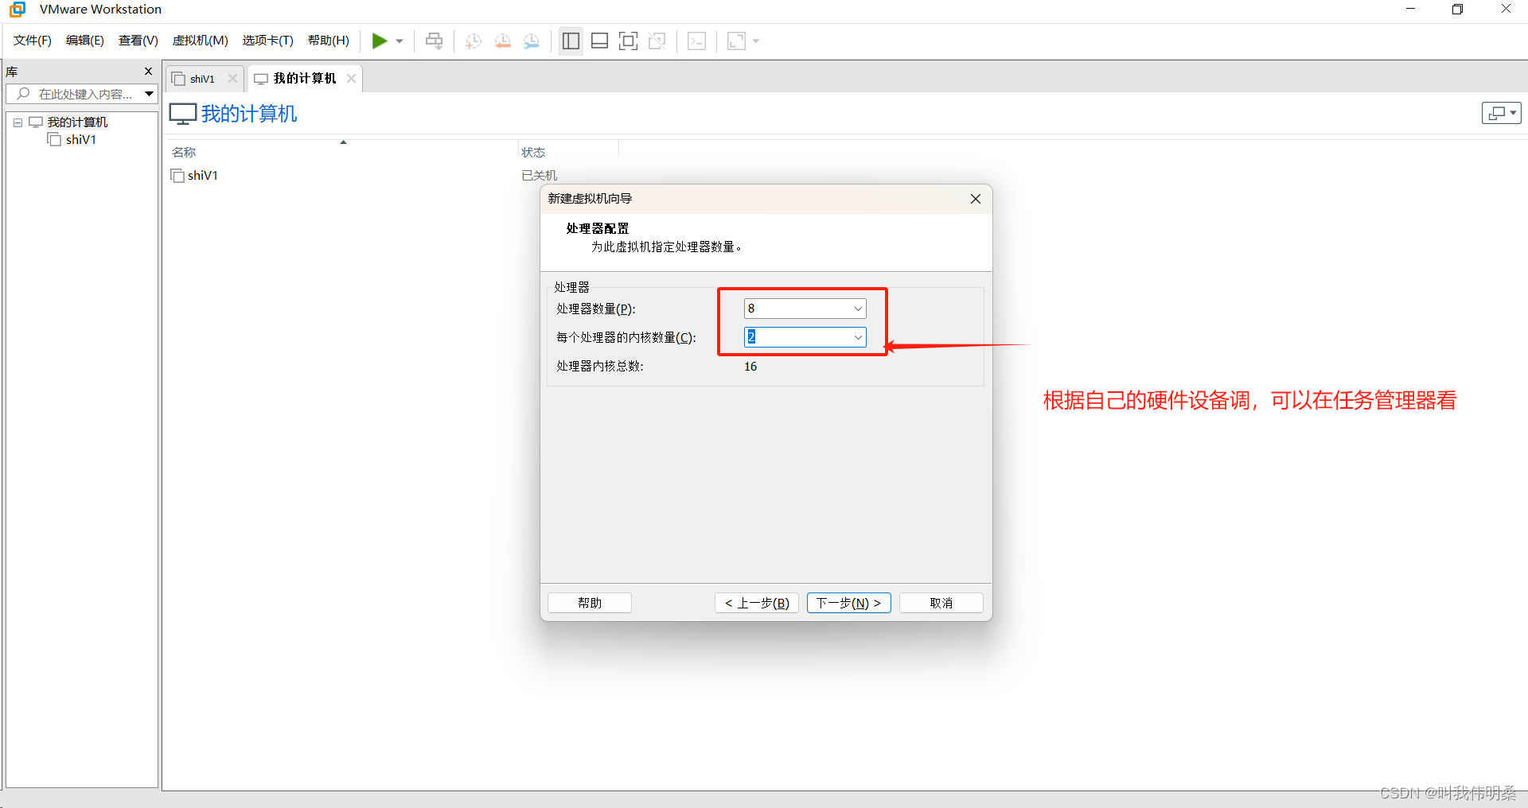Viewport: 1528px width, 808px height.
Task: Collapse the 我的计算机 tree node
Action: coord(18,122)
